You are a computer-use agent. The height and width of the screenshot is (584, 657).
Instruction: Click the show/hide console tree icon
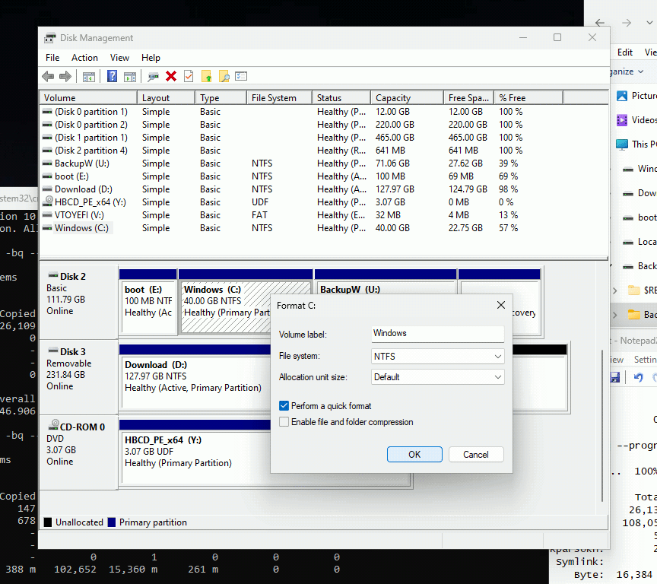89,77
